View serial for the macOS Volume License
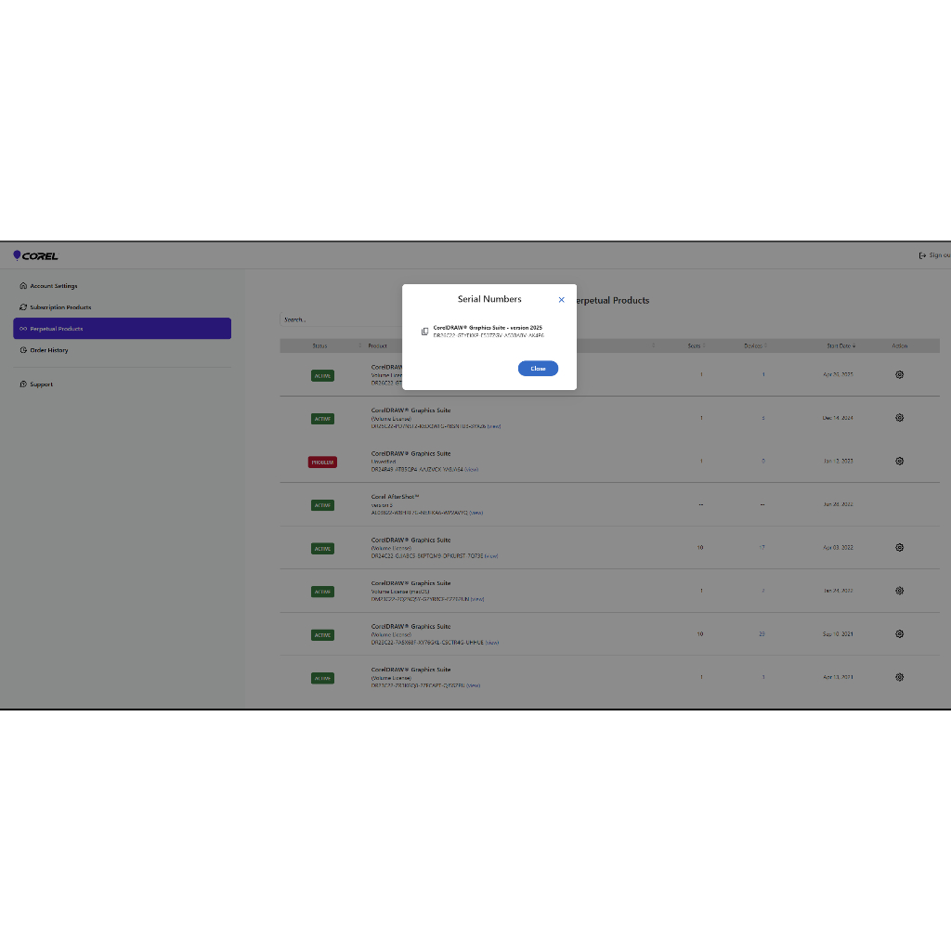This screenshot has height=951, width=951. point(478,599)
